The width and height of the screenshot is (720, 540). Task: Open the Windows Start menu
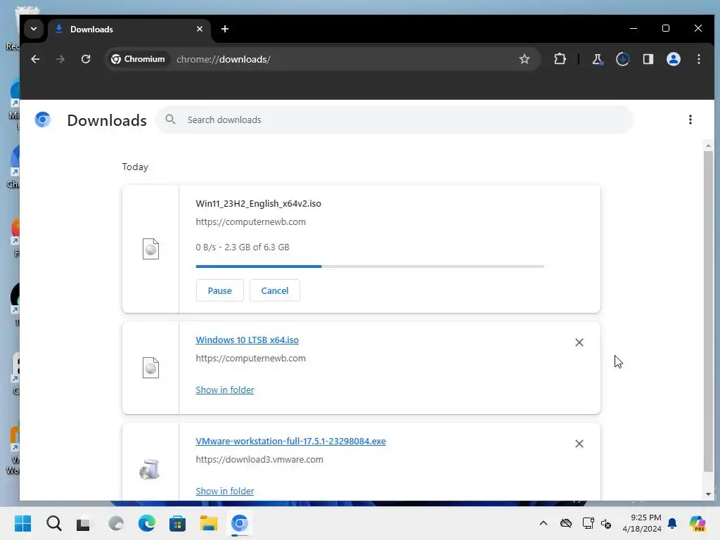point(22,523)
